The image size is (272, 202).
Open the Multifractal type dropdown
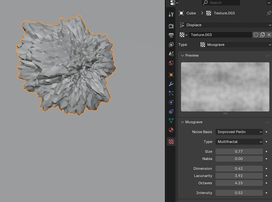point(239,142)
